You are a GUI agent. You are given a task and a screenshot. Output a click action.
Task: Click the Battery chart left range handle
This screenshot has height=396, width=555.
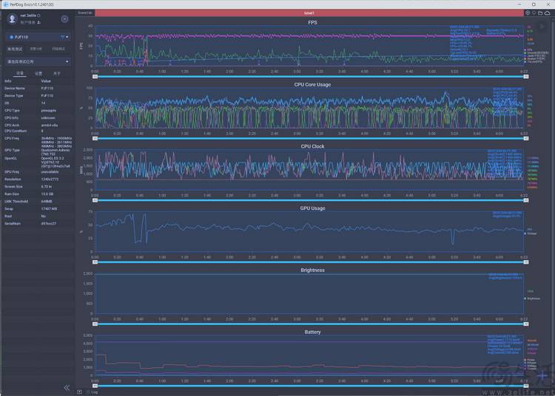(x=95, y=386)
